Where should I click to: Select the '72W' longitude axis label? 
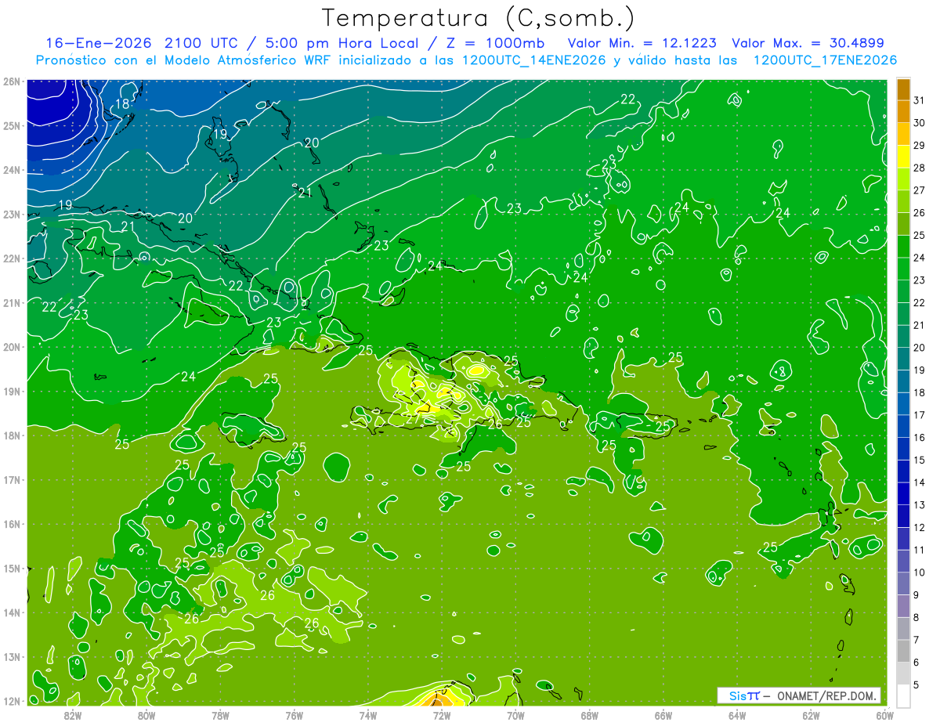pos(442,715)
